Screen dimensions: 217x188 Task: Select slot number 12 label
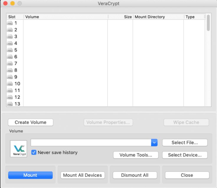(17, 97)
